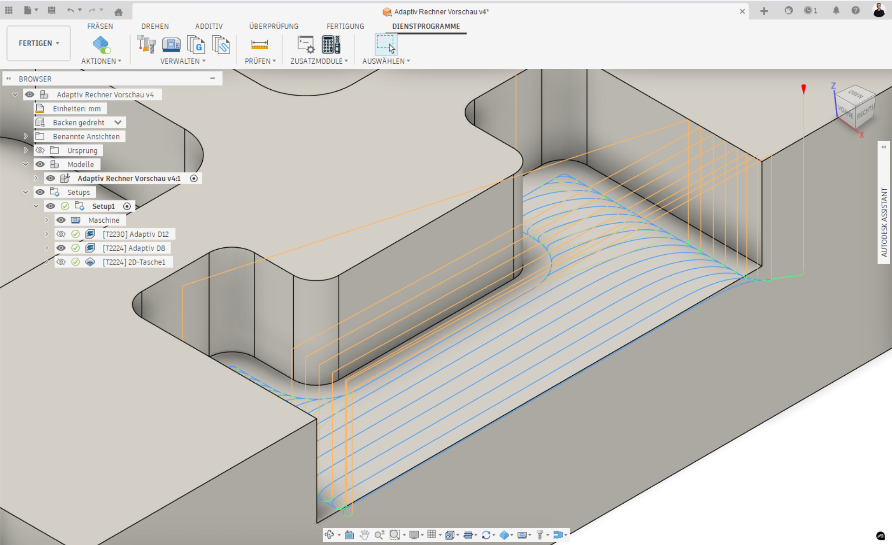Screen dimensions: 892x545
Task: Hide Setup1 with its eye icon
Action: click(51, 206)
